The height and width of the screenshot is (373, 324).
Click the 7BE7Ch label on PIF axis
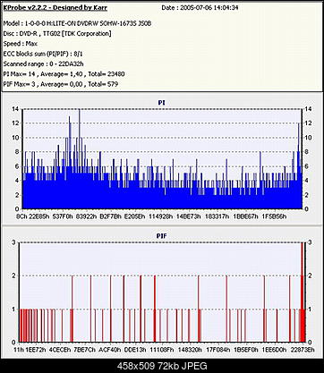point(85,350)
